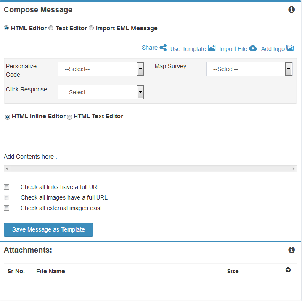
Task: Click the Attachments info icon
Action: point(291,250)
